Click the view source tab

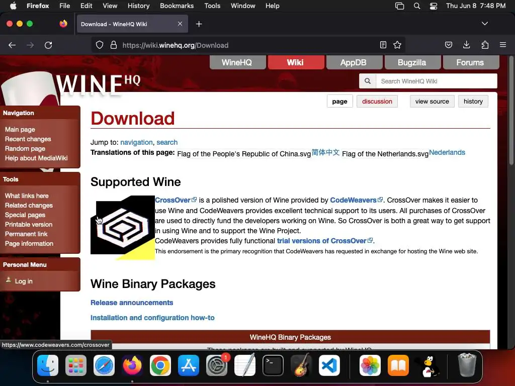tap(432, 101)
